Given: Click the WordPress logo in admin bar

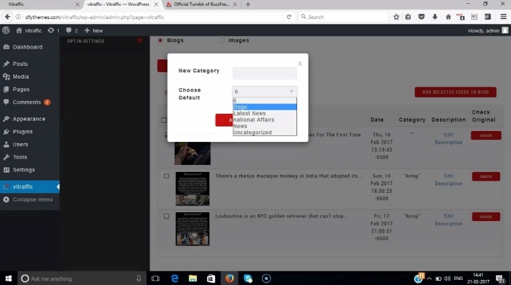Looking at the screenshot, I should pyautogui.click(x=6, y=30).
